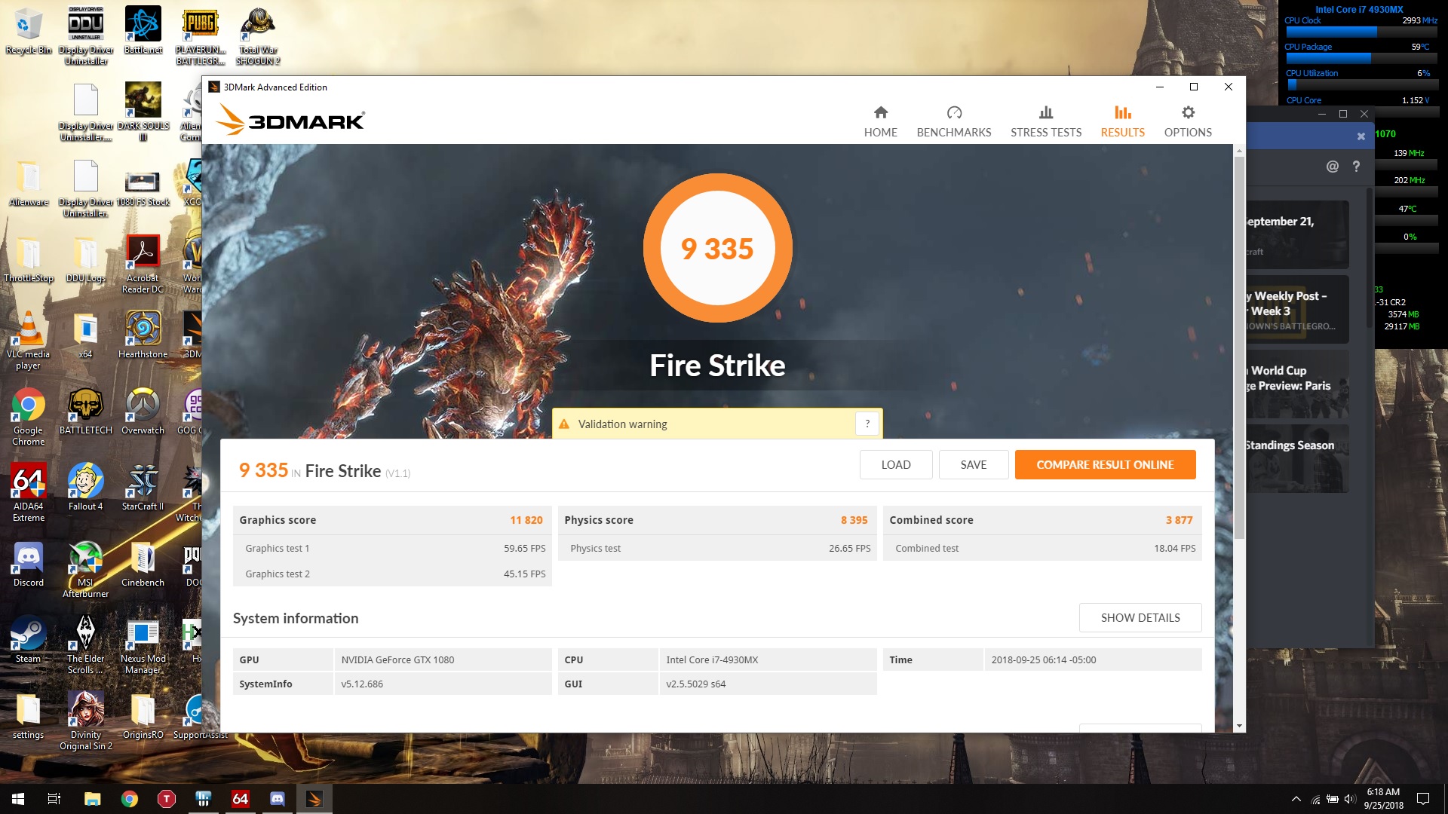Open the settings folder on desktop

(29, 716)
